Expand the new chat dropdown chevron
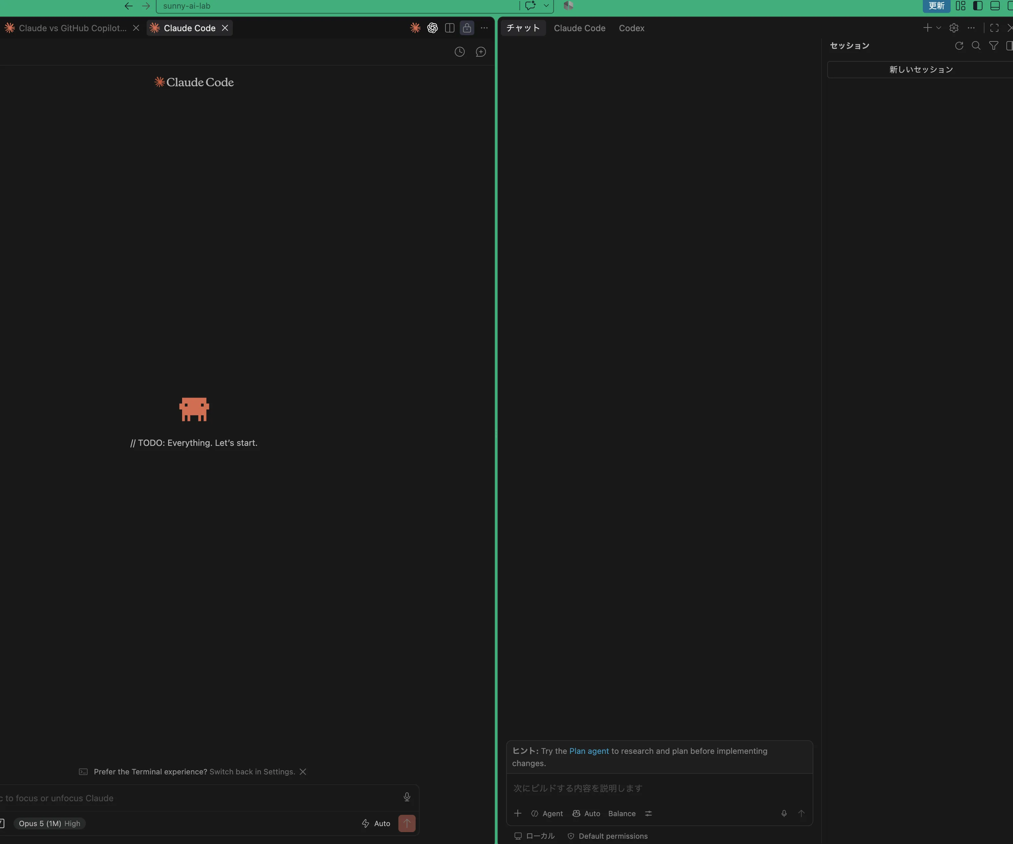1013x844 pixels. click(939, 28)
